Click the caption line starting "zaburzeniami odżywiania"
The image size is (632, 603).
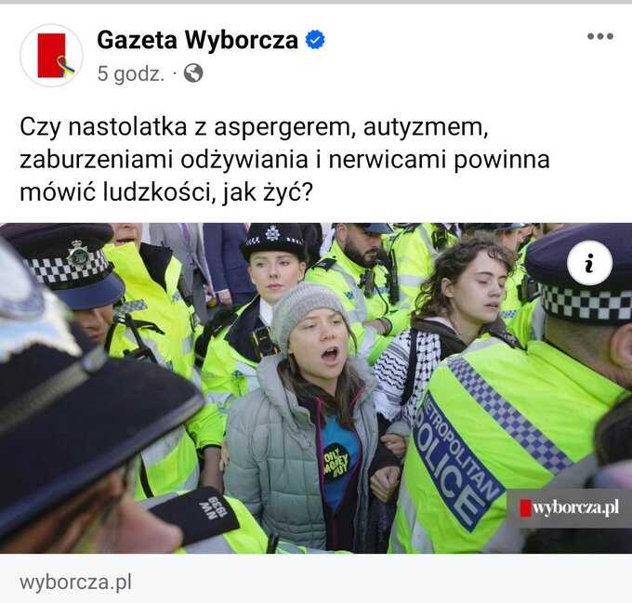pyautogui.click(x=284, y=160)
